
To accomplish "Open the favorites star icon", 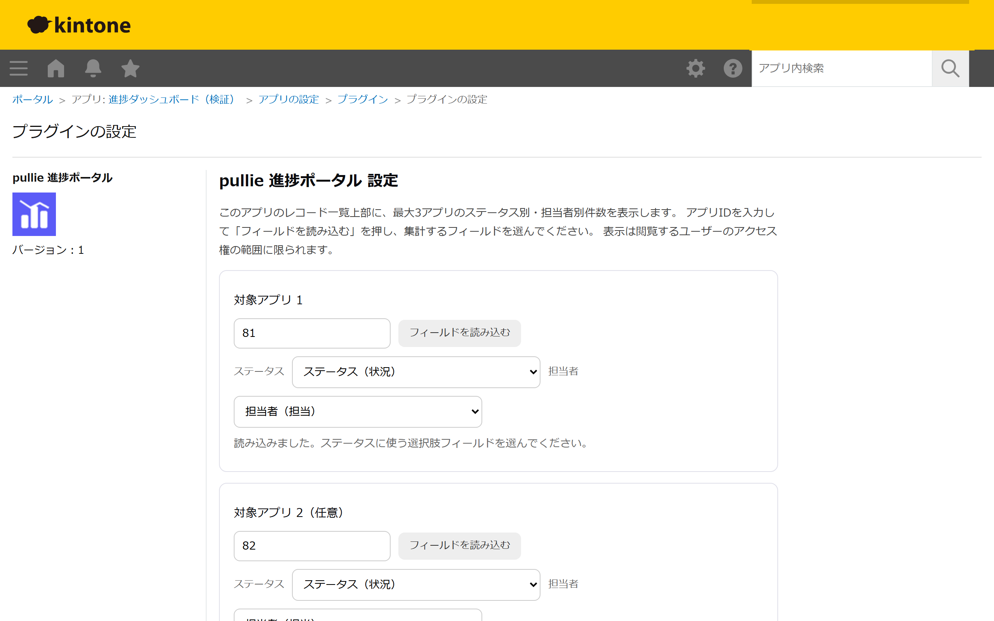I will click(130, 68).
